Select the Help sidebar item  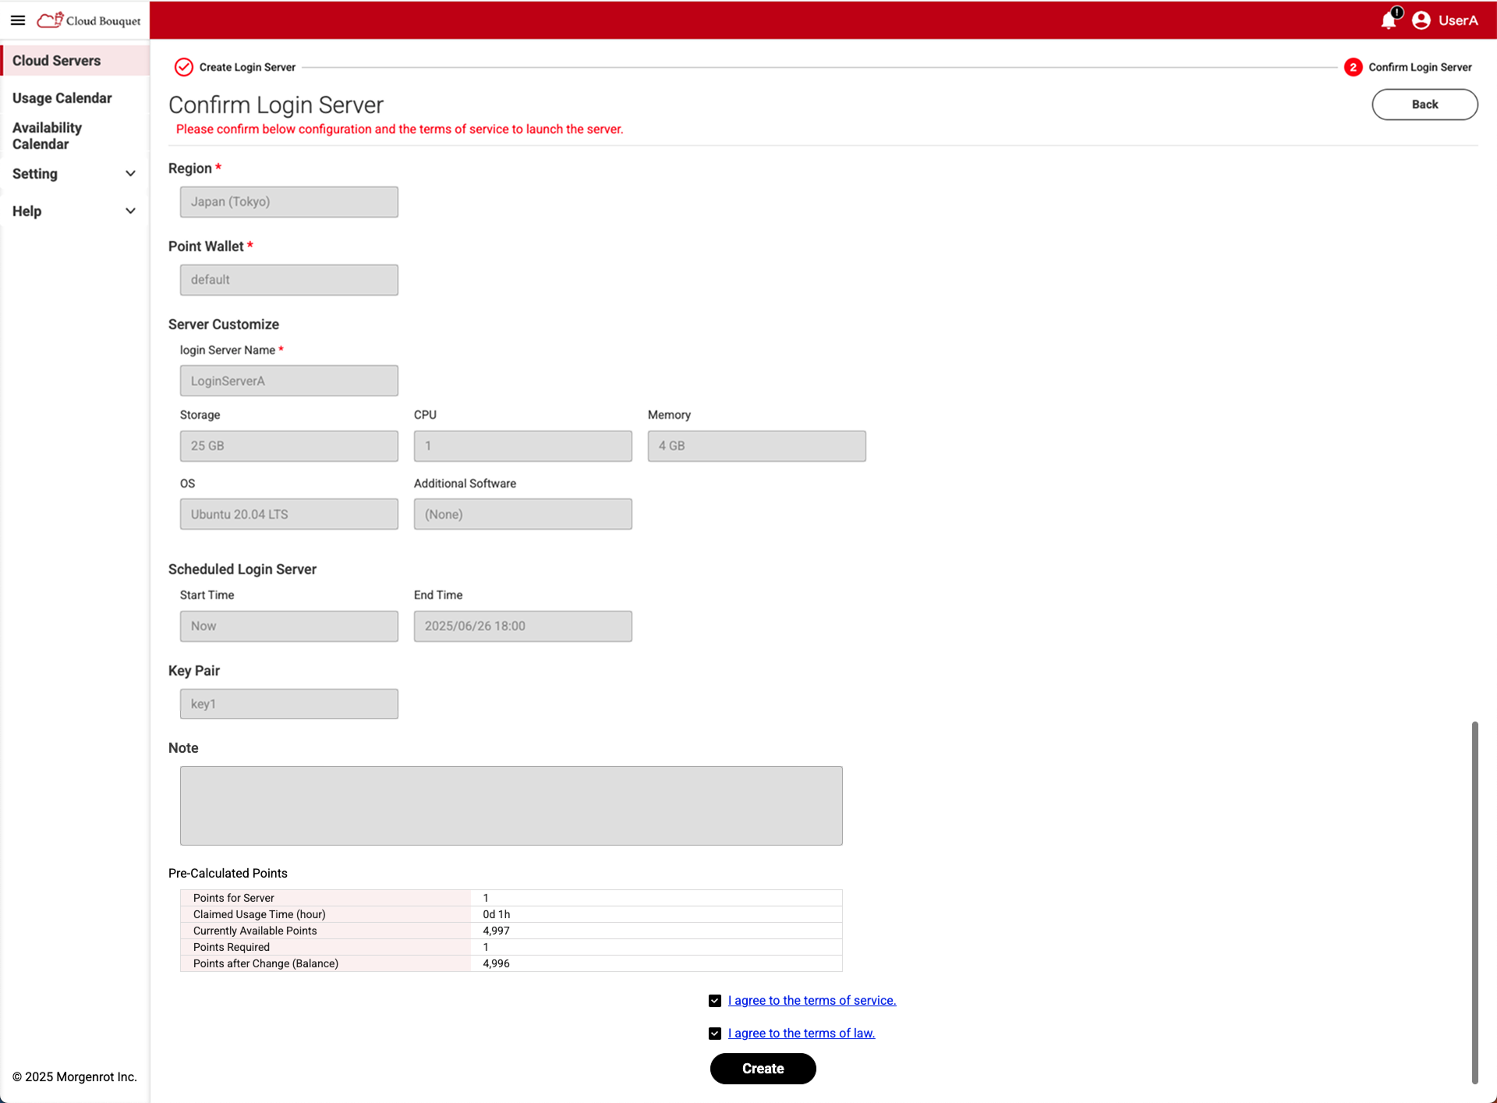pos(27,211)
